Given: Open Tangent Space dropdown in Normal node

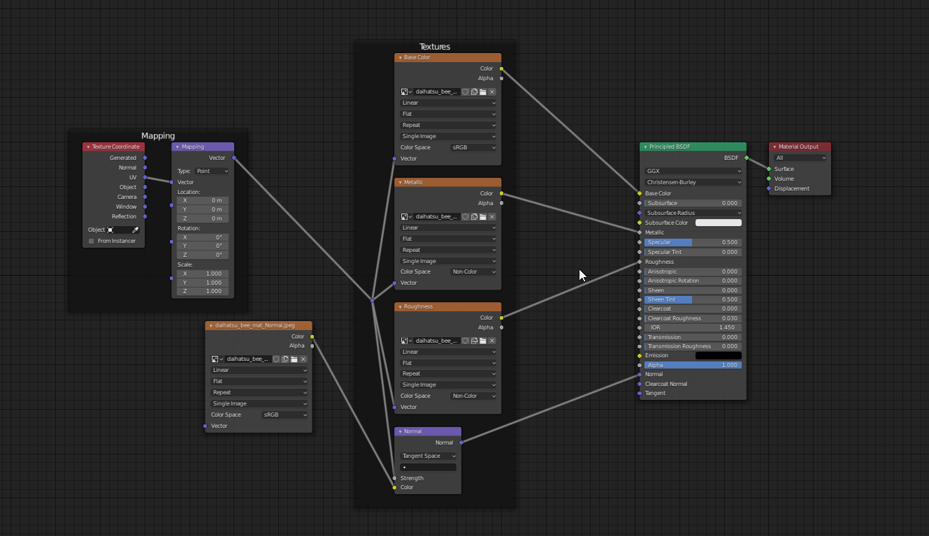Looking at the screenshot, I should point(428,456).
